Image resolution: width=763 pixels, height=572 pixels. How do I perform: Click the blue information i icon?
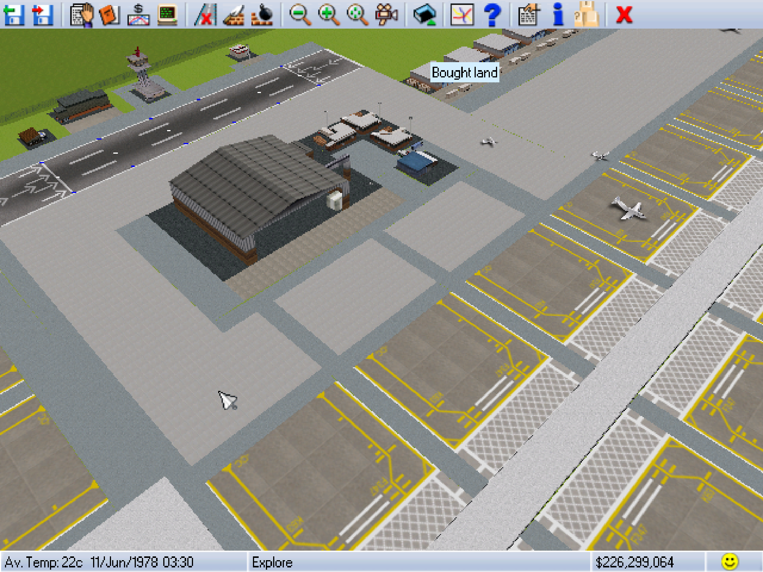click(x=558, y=14)
